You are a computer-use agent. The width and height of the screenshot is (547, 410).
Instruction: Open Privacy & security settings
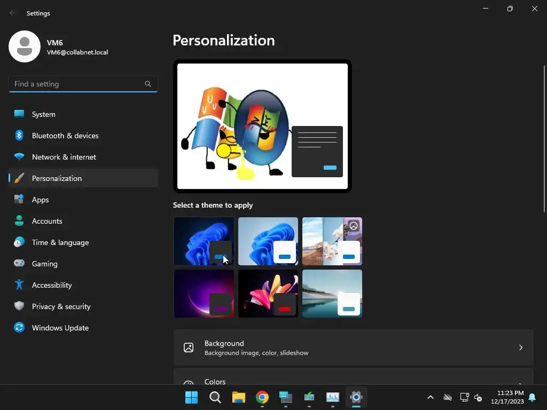(83, 306)
